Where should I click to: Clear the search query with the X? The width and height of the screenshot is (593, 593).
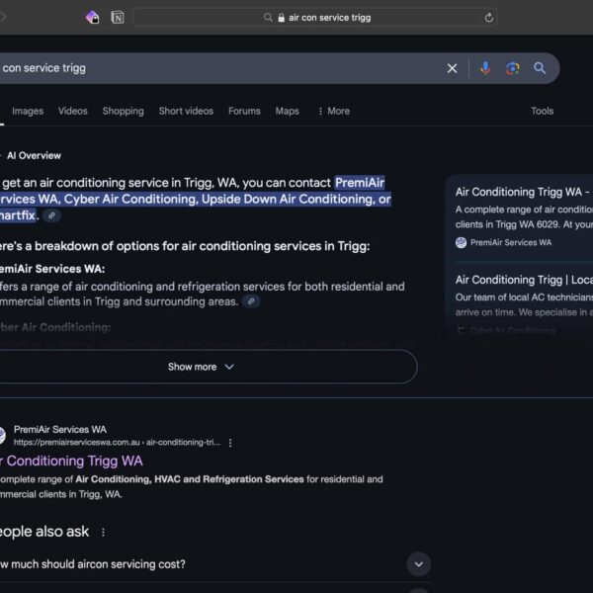[x=452, y=68]
